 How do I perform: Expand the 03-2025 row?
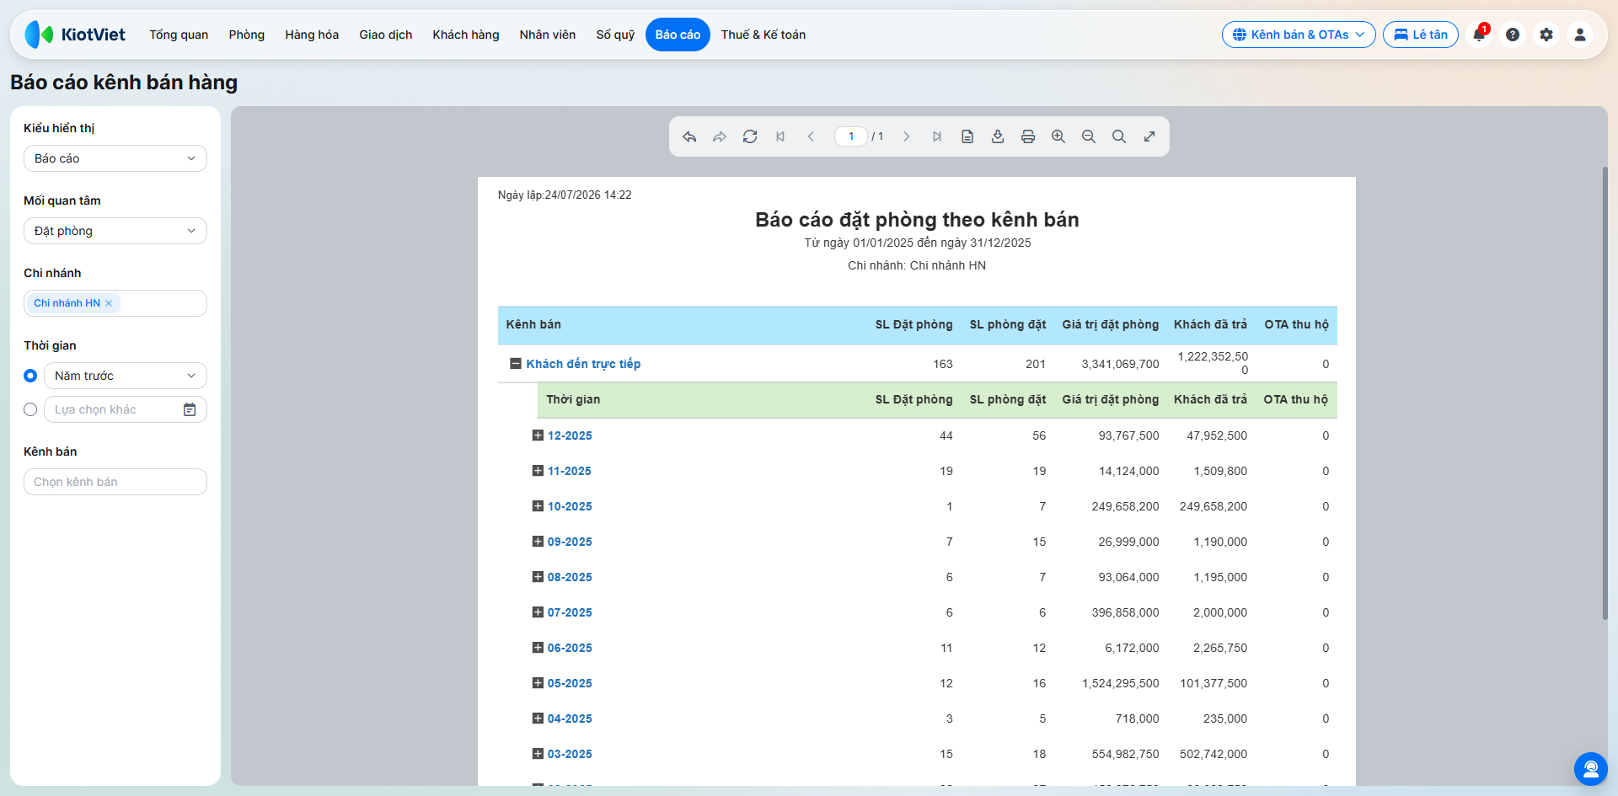click(x=538, y=754)
